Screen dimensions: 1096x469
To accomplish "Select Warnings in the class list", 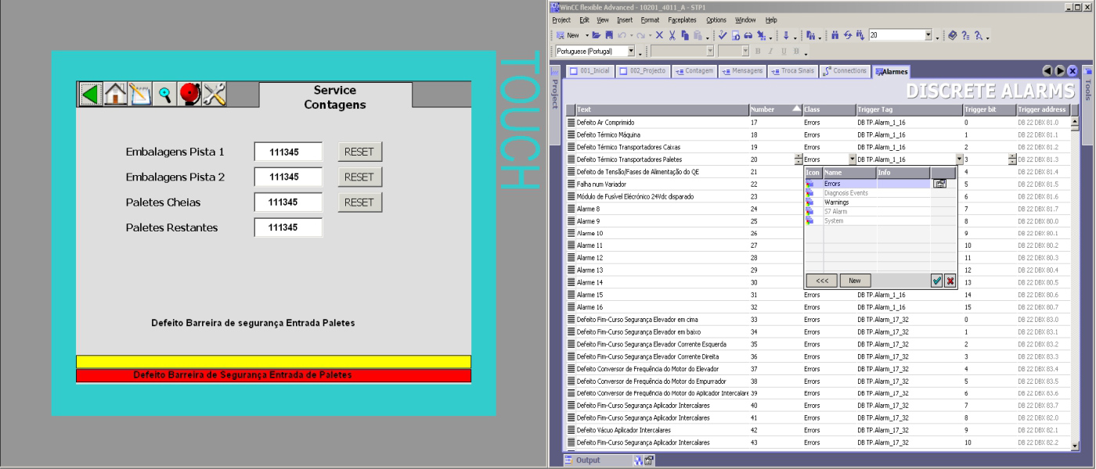I will coord(836,202).
